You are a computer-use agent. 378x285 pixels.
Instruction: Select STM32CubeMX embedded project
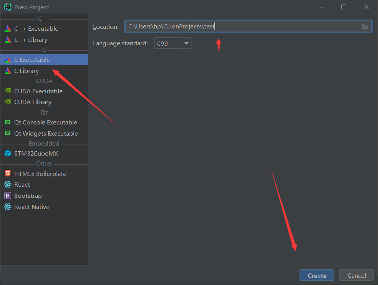[44, 153]
